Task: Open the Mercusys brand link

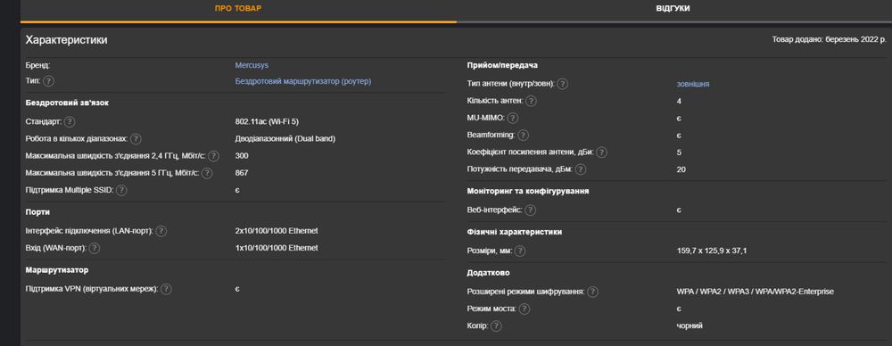Action: (x=252, y=65)
